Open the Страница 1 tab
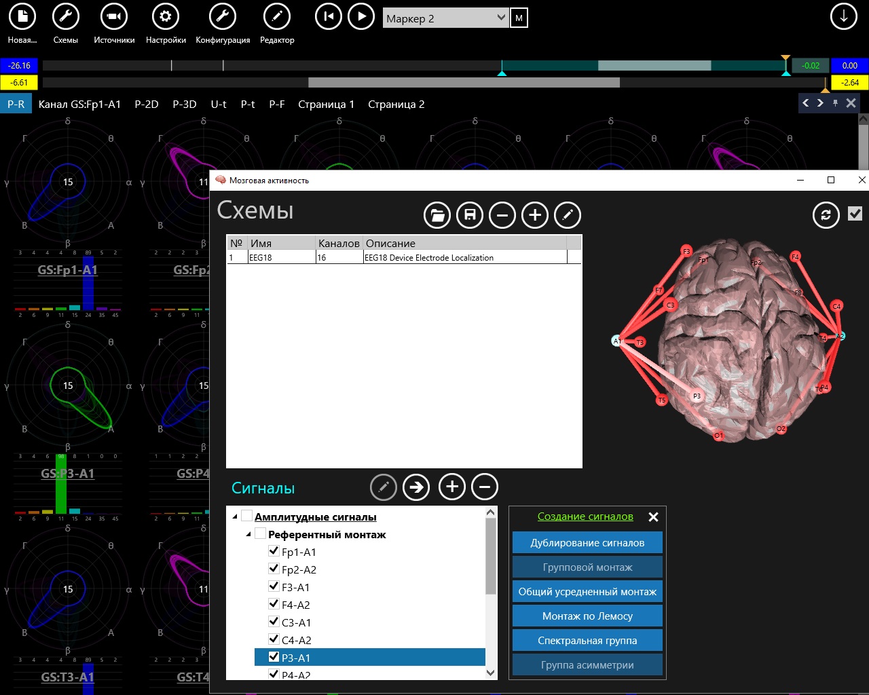Image resolution: width=869 pixels, height=695 pixels. (x=327, y=105)
